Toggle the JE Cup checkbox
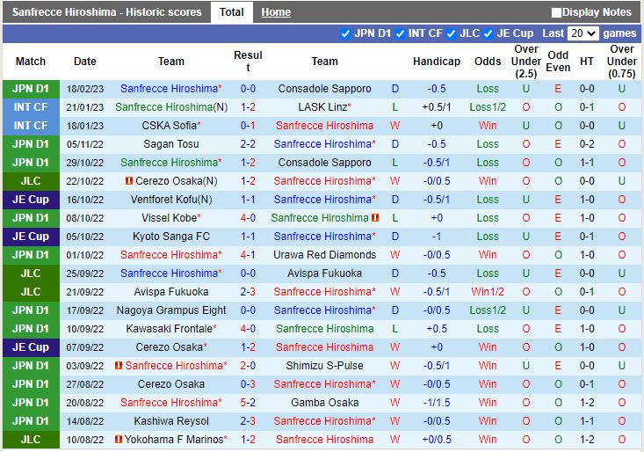This screenshot has height=452, width=644. pyautogui.click(x=488, y=33)
